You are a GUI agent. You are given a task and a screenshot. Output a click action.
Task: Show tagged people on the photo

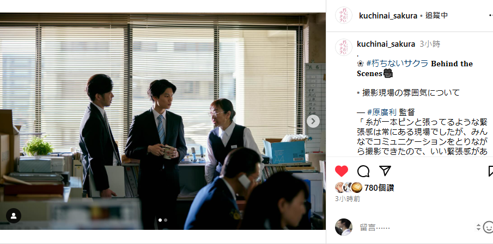pos(14,216)
